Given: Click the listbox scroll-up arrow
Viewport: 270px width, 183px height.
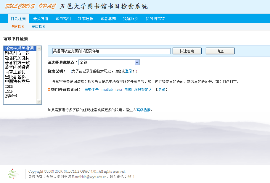Looking at the screenshot, I should [x=39, y=48].
